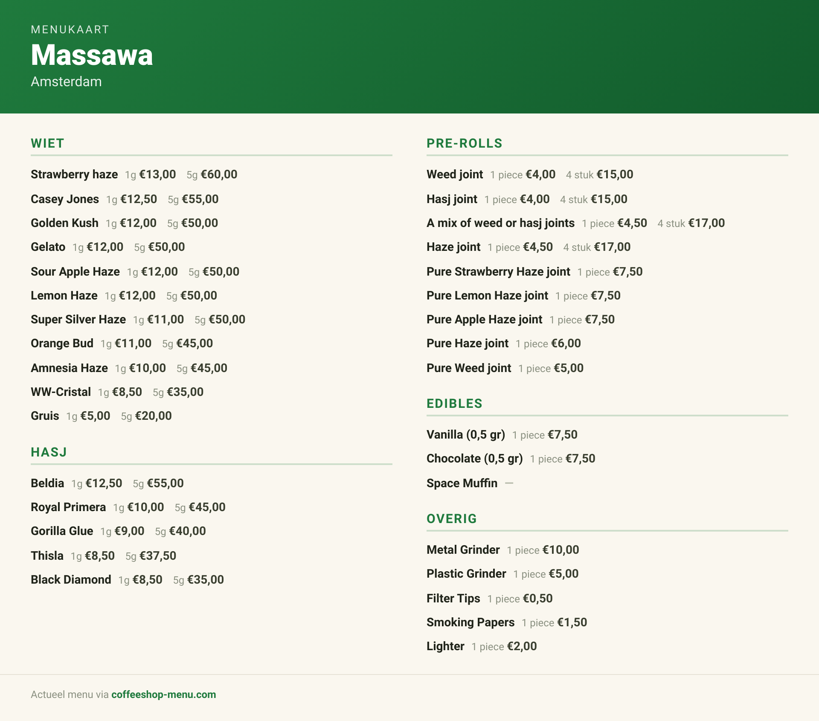Click the Gorilla Glue item name

62,531
